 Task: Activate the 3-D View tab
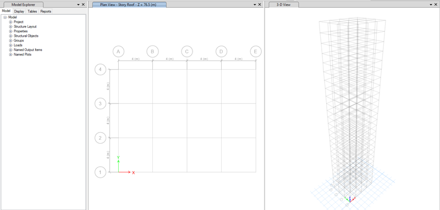283,5
